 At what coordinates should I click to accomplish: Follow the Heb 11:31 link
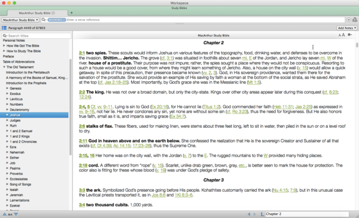283,107
